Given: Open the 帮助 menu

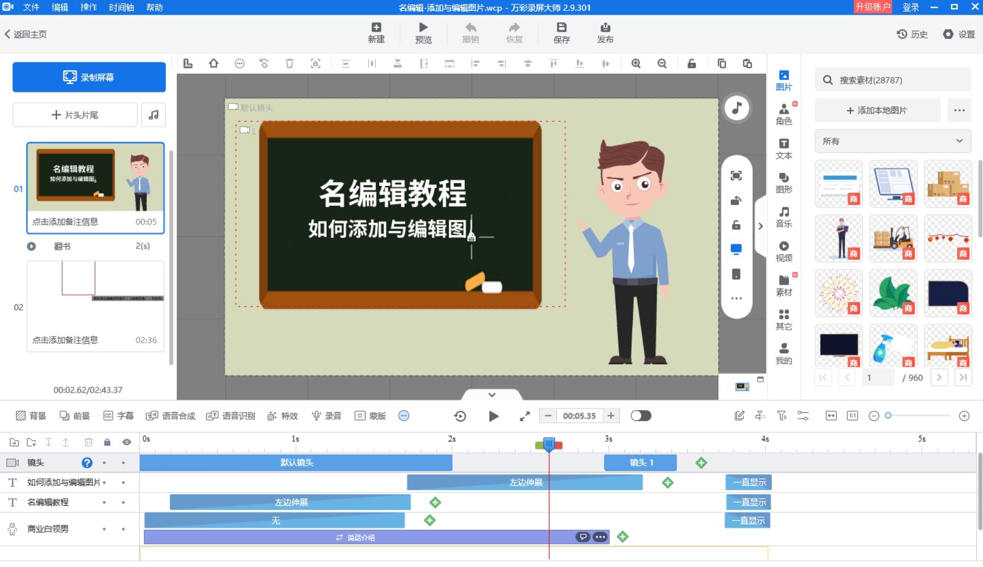Looking at the screenshot, I should 154,7.
